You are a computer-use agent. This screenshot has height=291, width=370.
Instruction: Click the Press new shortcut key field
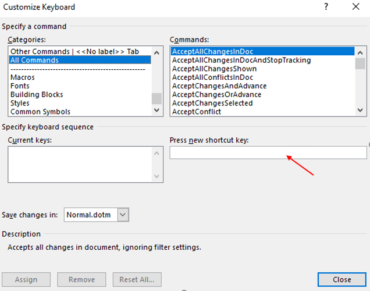(x=268, y=152)
